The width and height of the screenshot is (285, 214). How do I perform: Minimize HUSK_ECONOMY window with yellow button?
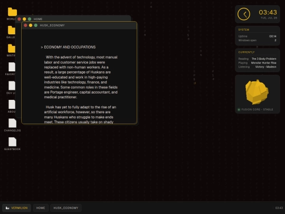31,25
